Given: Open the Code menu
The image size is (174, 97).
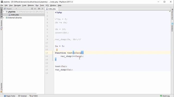Looking at the screenshot, I should [24, 5].
